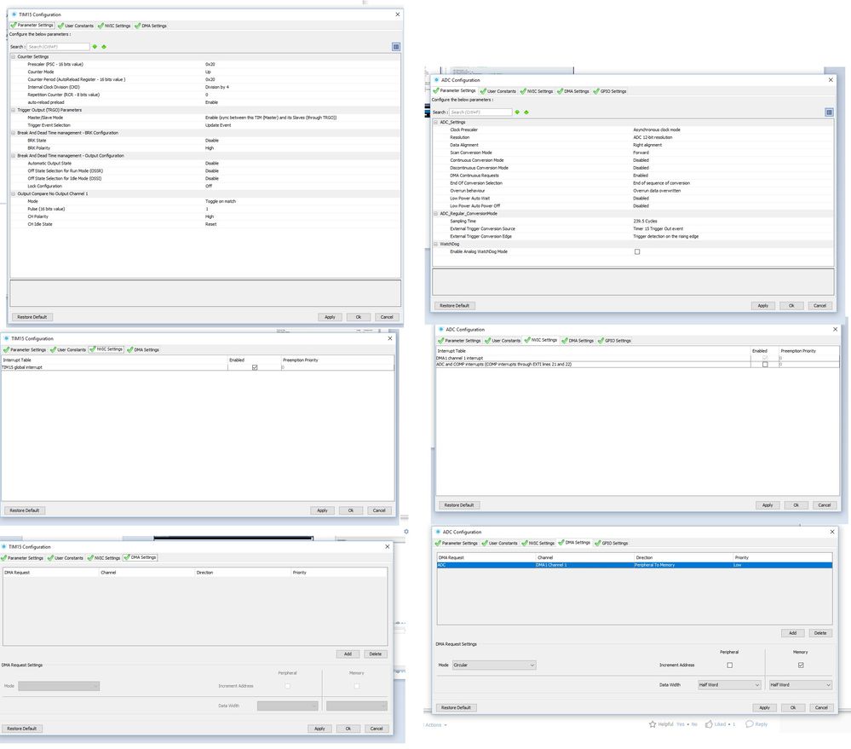Image resolution: width=851 pixels, height=749 pixels.
Task: Click 'Trigger detection on the rising edge' value
Action: tap(665, 237)
